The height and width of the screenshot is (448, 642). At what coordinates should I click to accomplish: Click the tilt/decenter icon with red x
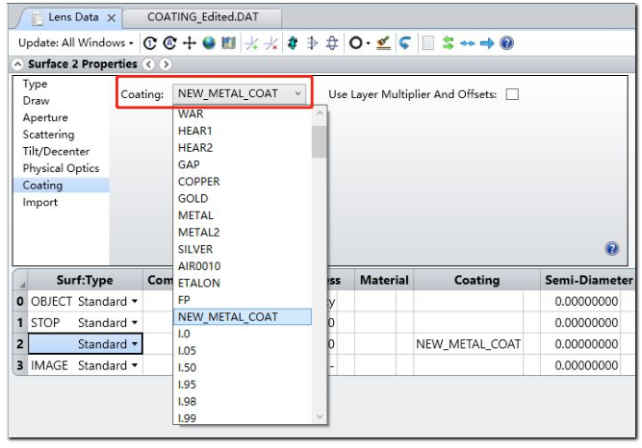pyautogui.click(x=271, y=43)
